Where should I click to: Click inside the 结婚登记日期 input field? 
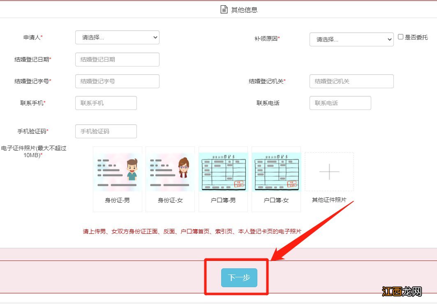pos(117,59)
